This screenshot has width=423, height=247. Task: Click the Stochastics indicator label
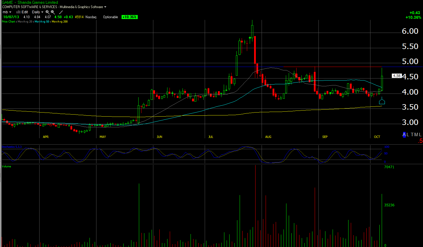tap(12, 147)
